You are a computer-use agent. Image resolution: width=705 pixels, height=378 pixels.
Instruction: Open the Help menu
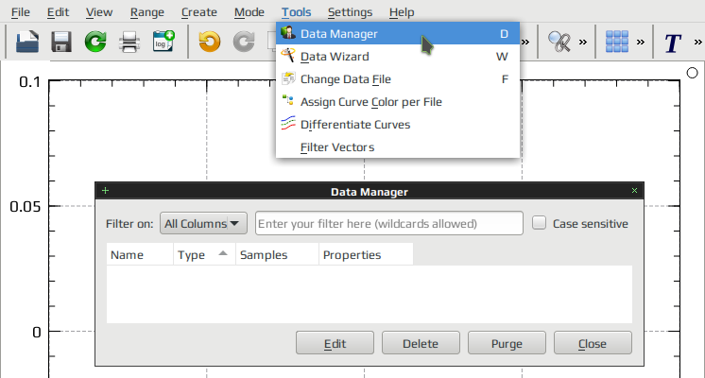pos(402,12)
